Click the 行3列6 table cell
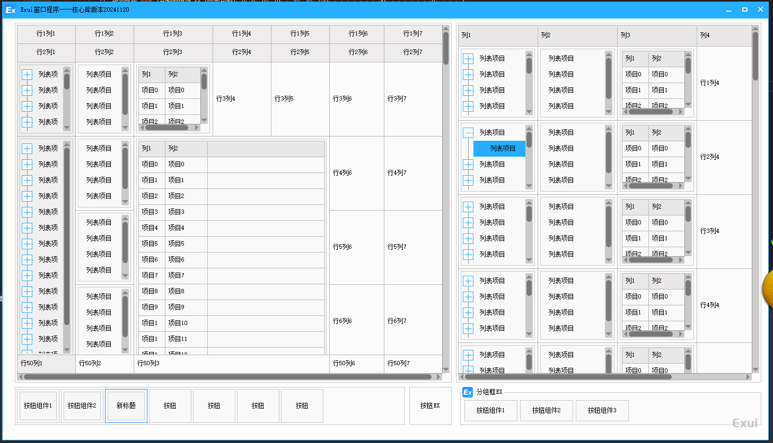The width and height of the screenshot is (773, 443). pos(357,99)
